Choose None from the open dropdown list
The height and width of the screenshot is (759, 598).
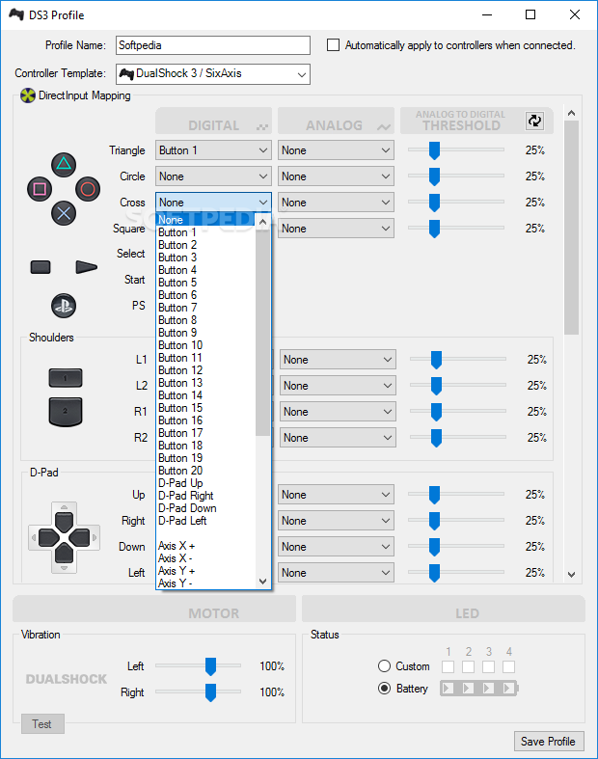coord(205,220)
